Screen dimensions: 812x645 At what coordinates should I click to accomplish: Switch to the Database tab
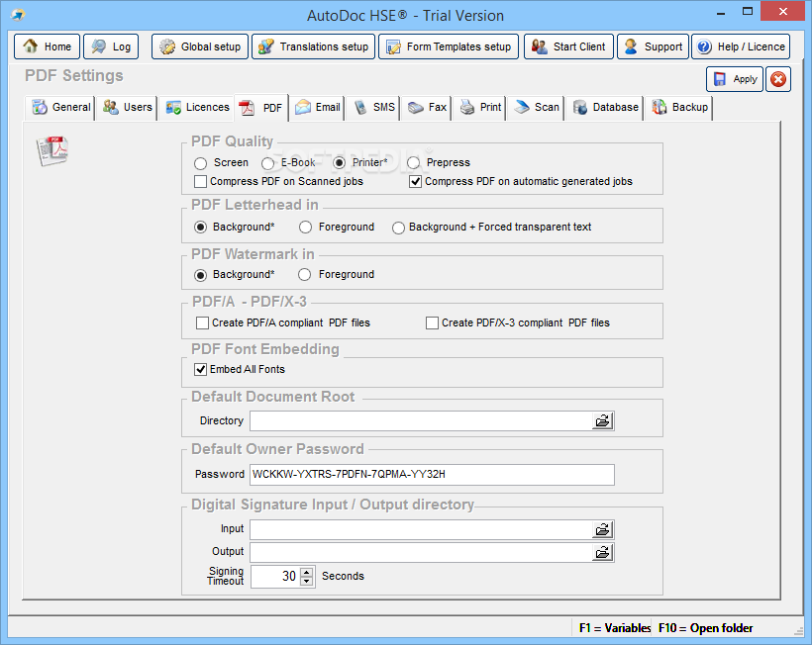click(x=604, y=108)
